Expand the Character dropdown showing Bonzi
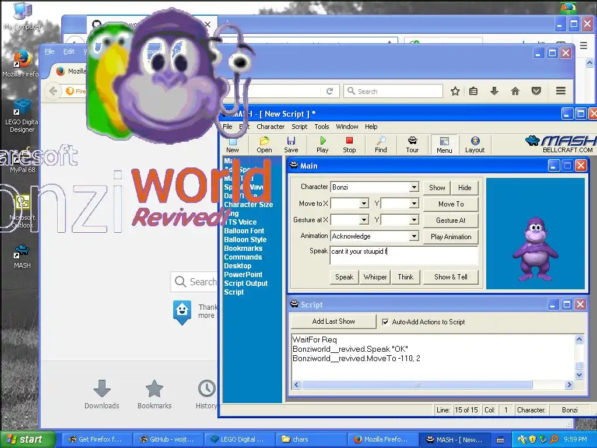 pos(414,187)
